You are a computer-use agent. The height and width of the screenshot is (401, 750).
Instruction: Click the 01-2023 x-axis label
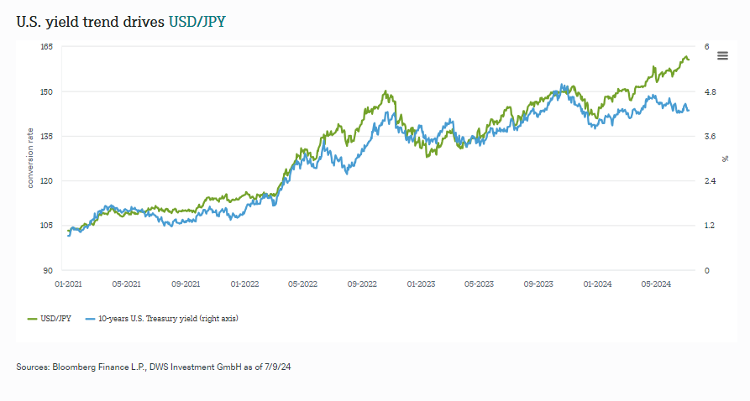420,284
